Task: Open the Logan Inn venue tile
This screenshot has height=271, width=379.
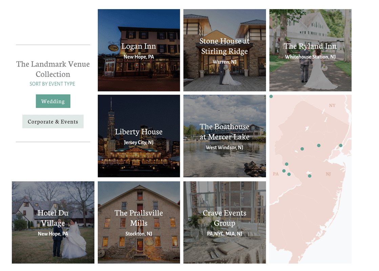Action: [x=139, y=50]
